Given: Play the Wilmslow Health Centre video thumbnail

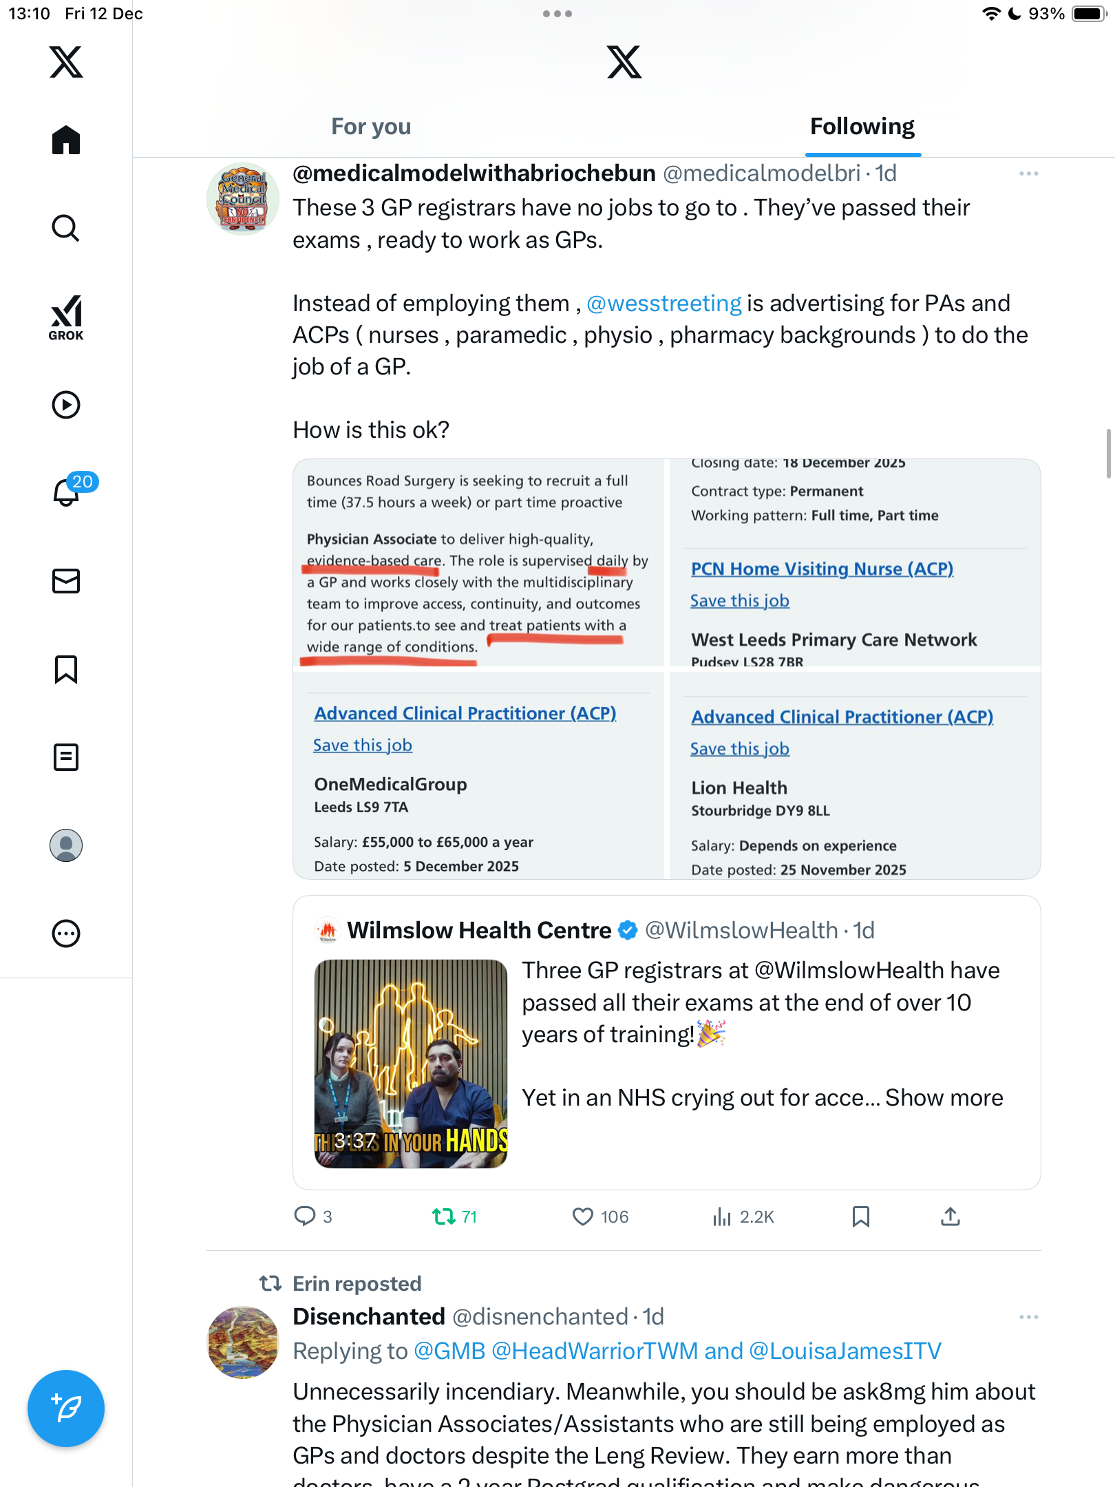Looking at the screenshot, I should 411,1064.
